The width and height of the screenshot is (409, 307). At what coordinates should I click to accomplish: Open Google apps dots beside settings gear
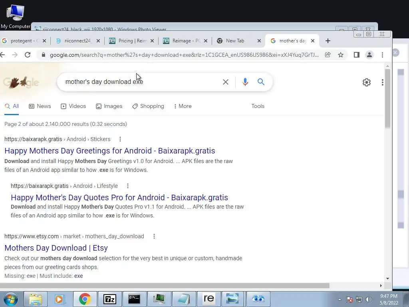pyautogui.click(x=382, y=82)
